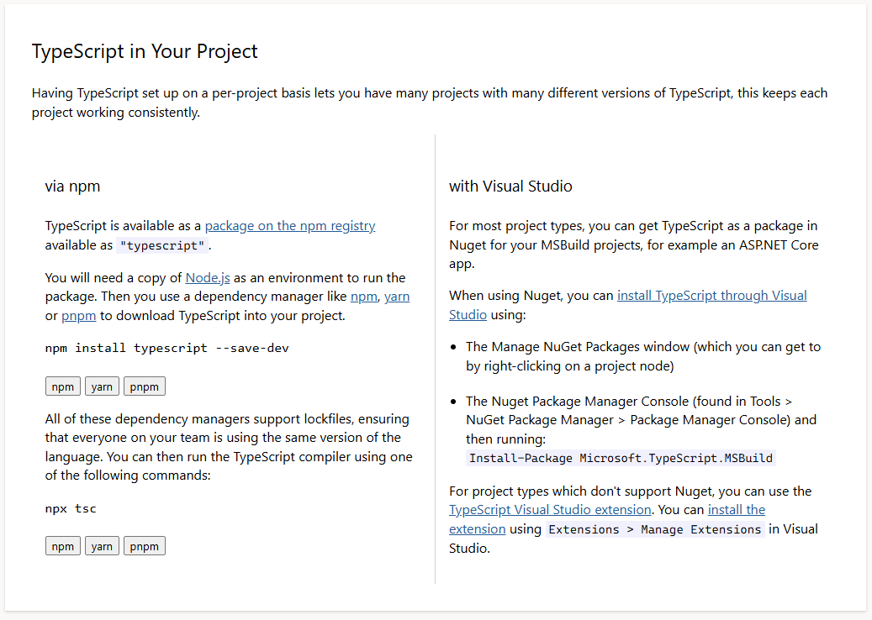872x620 pixels.
Task: Select the npm tab under npx tsc
Action: point(62,545)
